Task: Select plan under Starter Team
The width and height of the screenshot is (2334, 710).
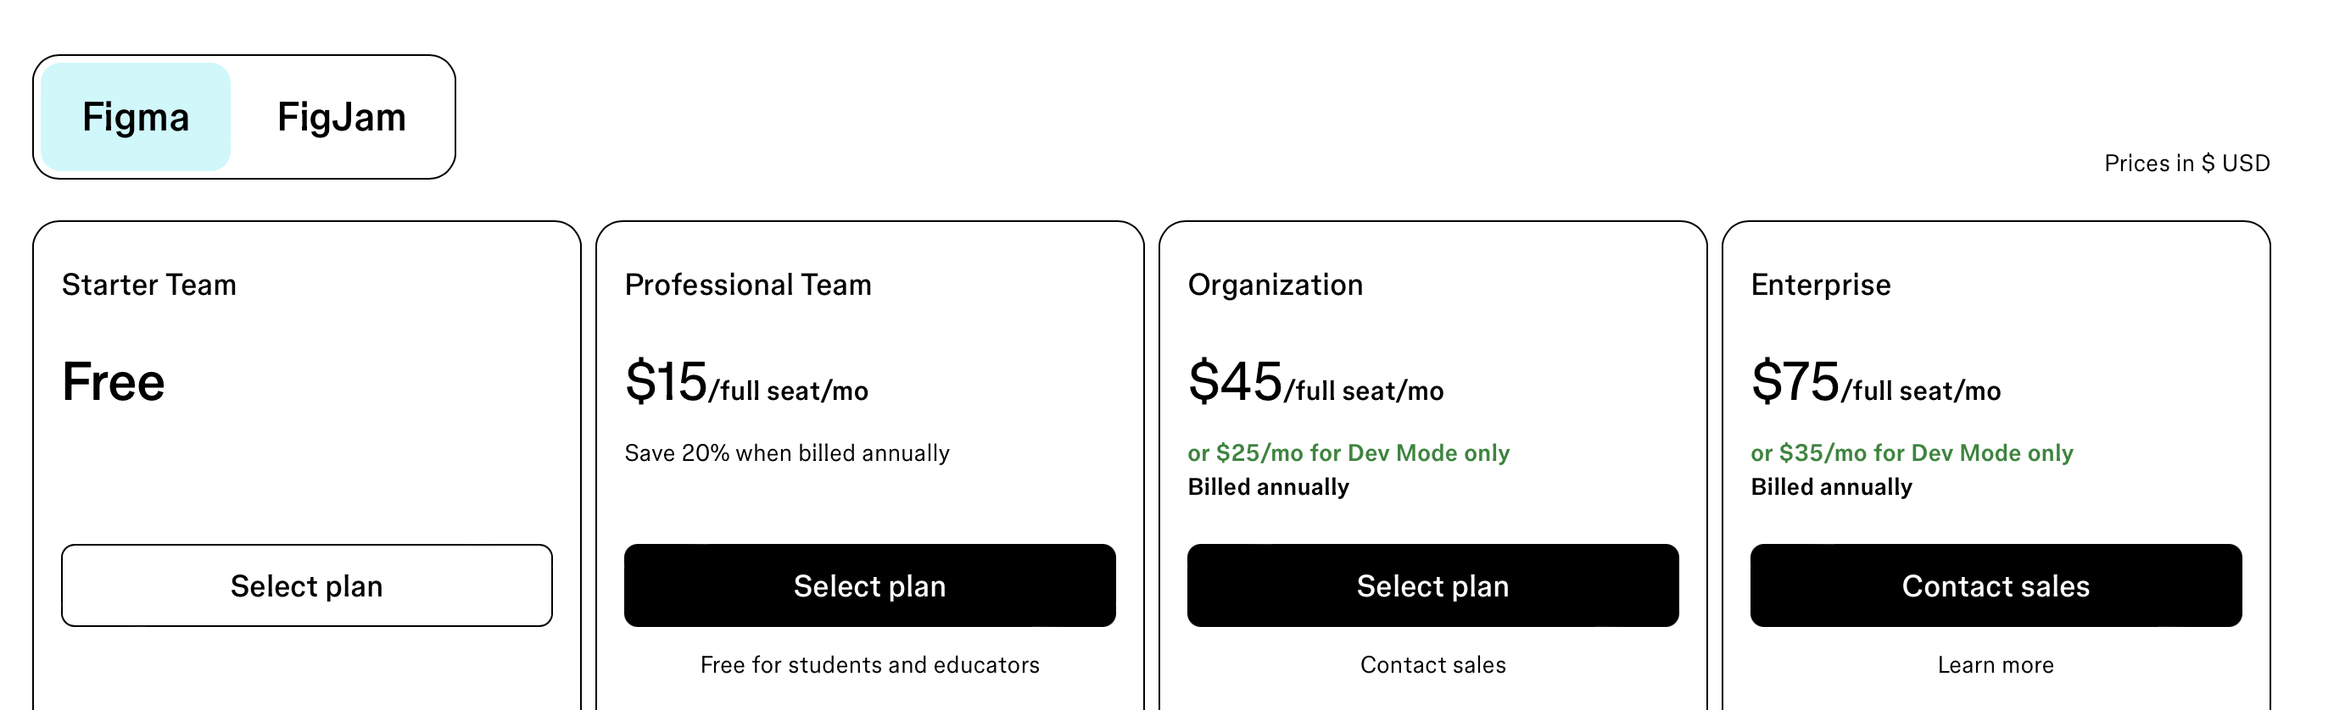Action: point(306,585)
